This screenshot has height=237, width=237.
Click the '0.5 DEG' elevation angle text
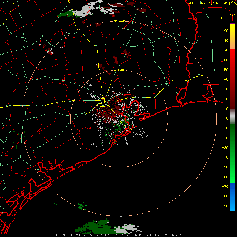pyautogui.click(x=120, y=235)
